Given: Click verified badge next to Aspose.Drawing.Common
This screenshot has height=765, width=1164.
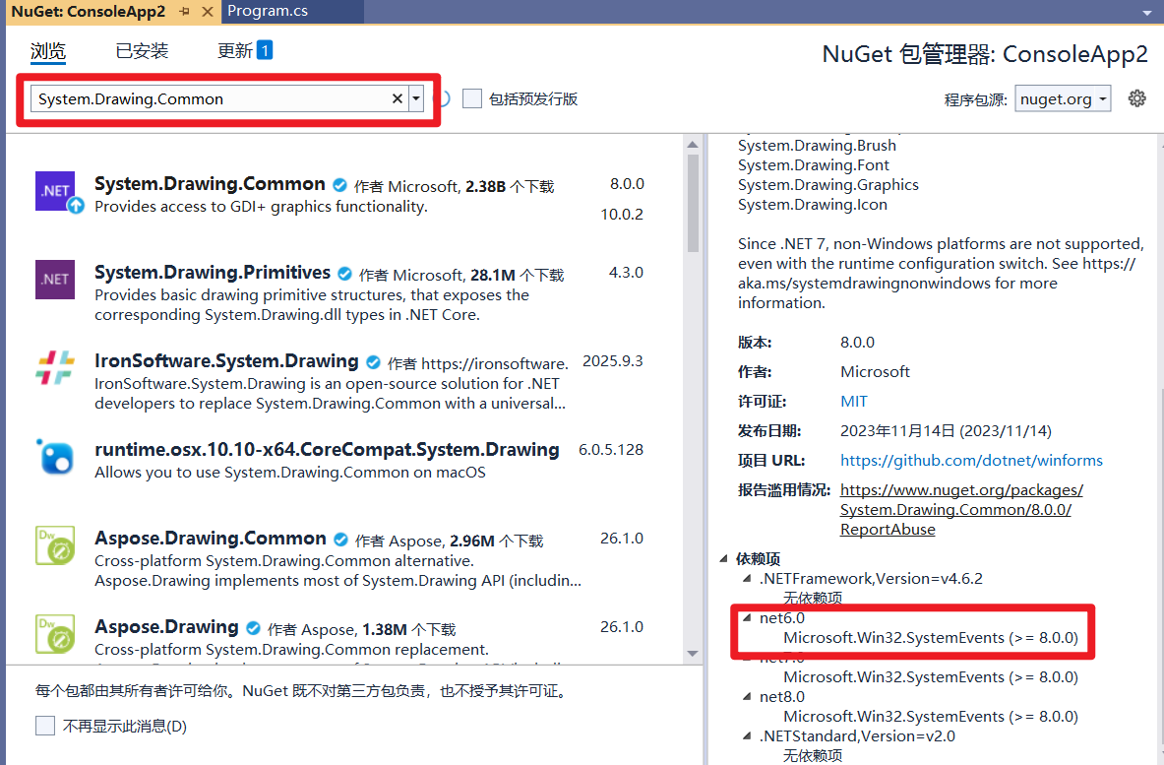Looking at the screenshot, I should pyautogui.click(x=340, y=540).
